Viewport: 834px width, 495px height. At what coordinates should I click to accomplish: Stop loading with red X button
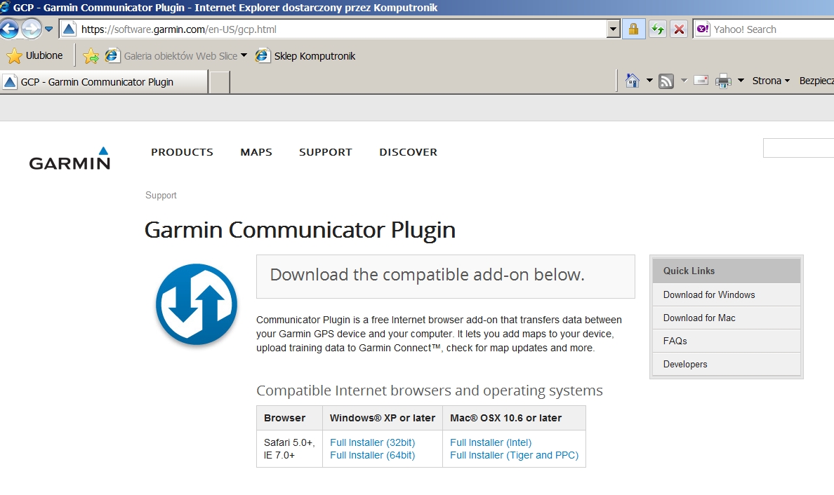pos(680,29)
